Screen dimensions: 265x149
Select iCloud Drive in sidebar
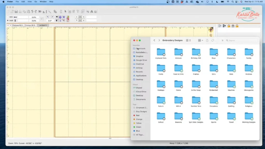click(141, 92)
